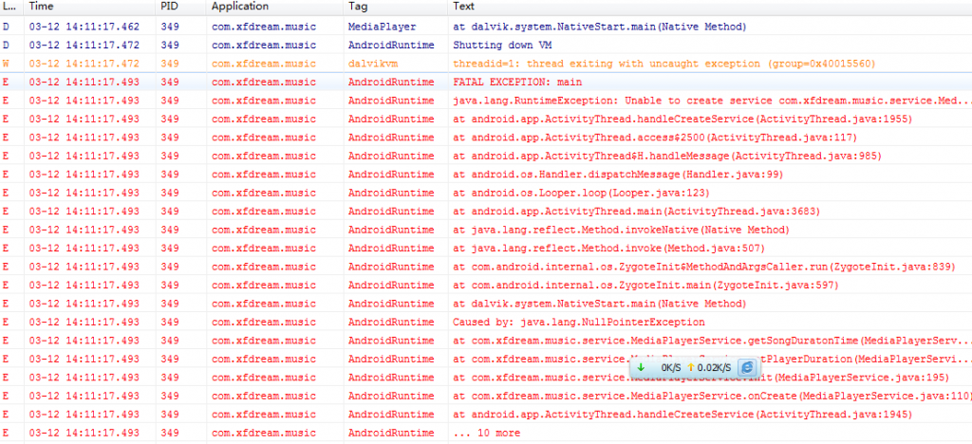This screenshot has height=444, width=972.
Task: Click the Application column header
Action: (x=239, y=7)
